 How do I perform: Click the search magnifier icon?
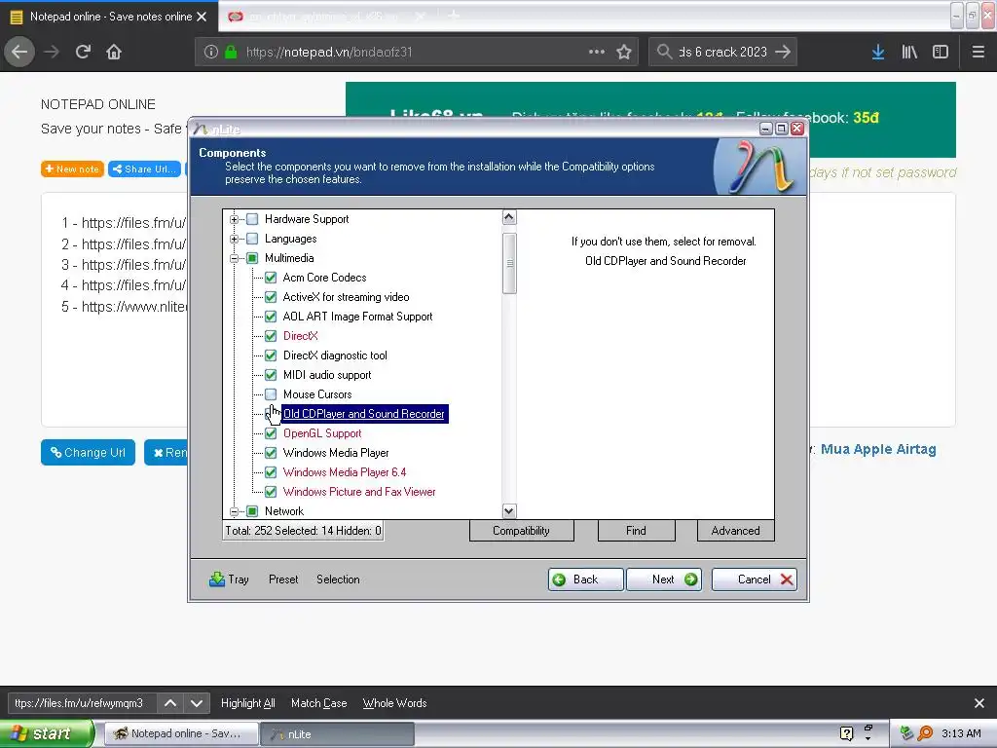point(664,52)
